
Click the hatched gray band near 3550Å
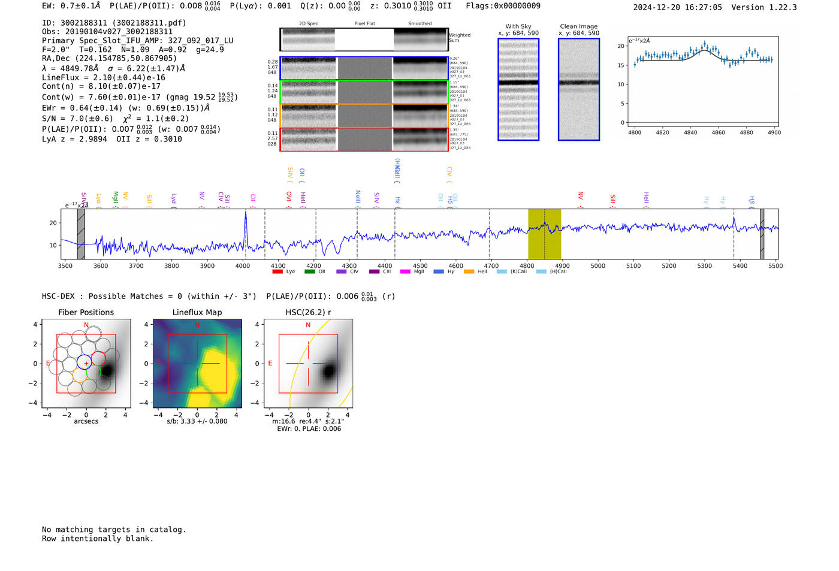tap(81, 234)
